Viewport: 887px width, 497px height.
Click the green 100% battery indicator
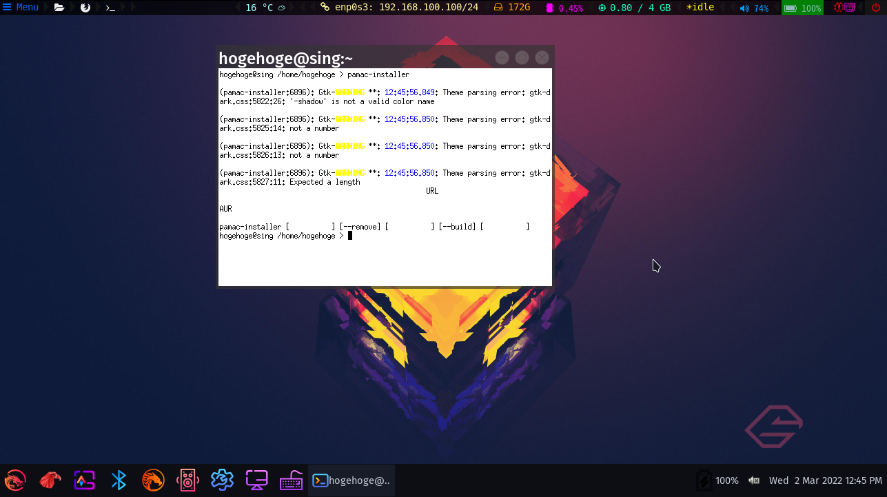(803, 8)
